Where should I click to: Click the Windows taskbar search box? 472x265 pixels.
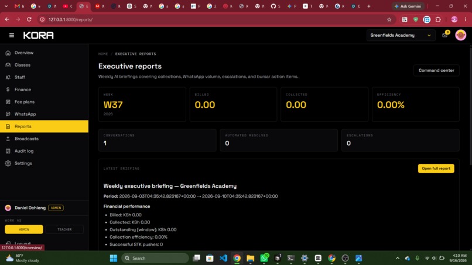click(155, 258)
